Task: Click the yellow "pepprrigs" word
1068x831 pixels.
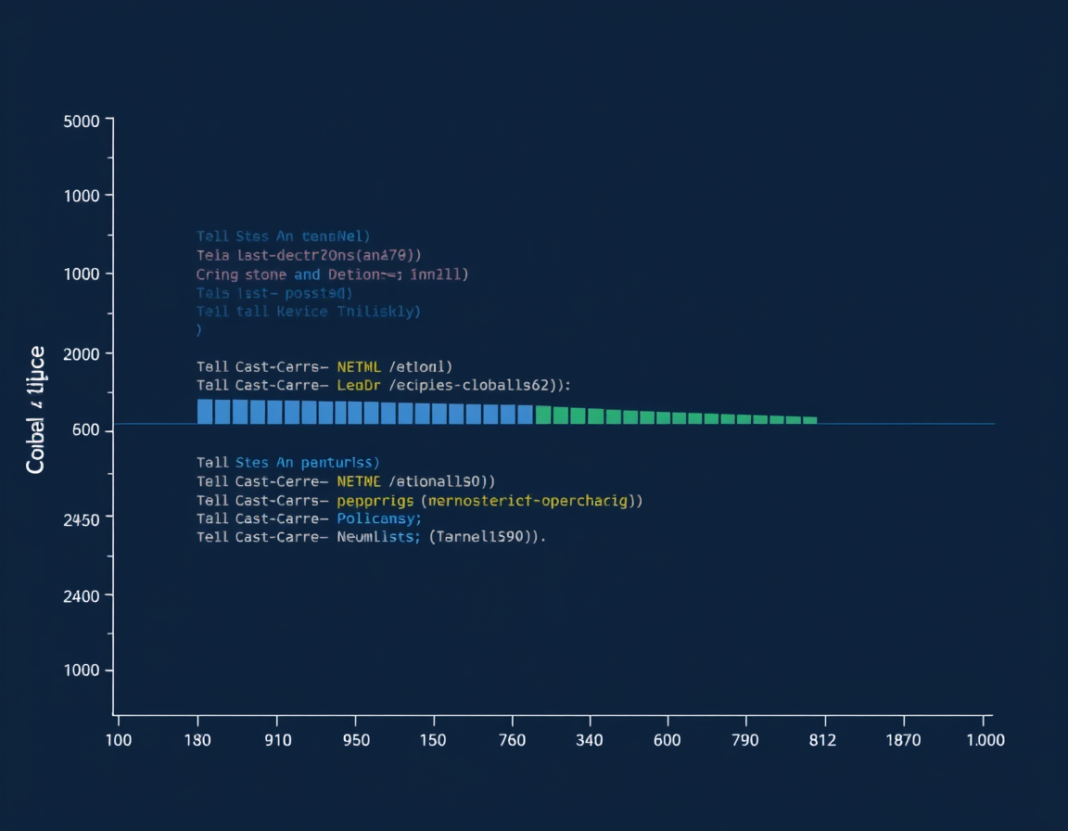Action: [x=375, y=502]
